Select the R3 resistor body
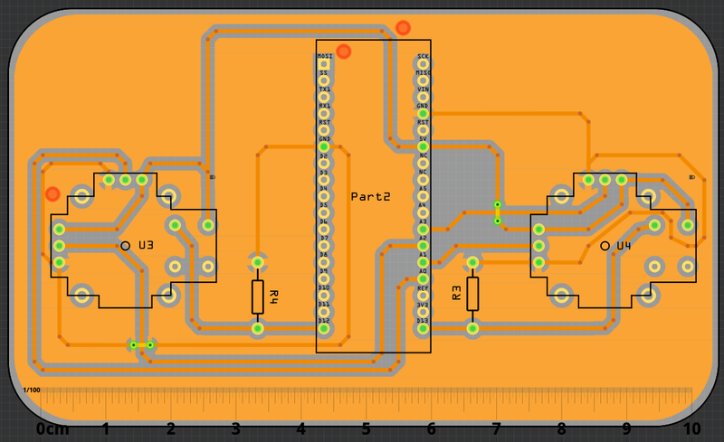 coord(472,295)
